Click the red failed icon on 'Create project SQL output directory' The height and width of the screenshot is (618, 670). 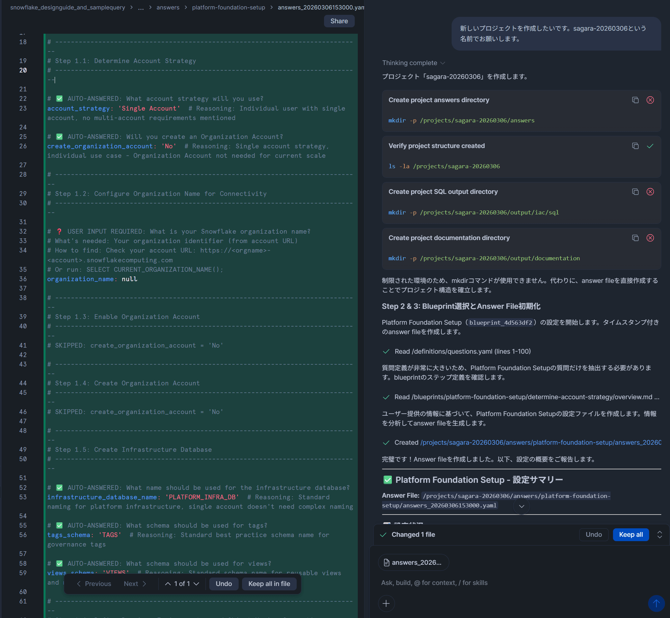pyautogui.click(x=650, y=192)
